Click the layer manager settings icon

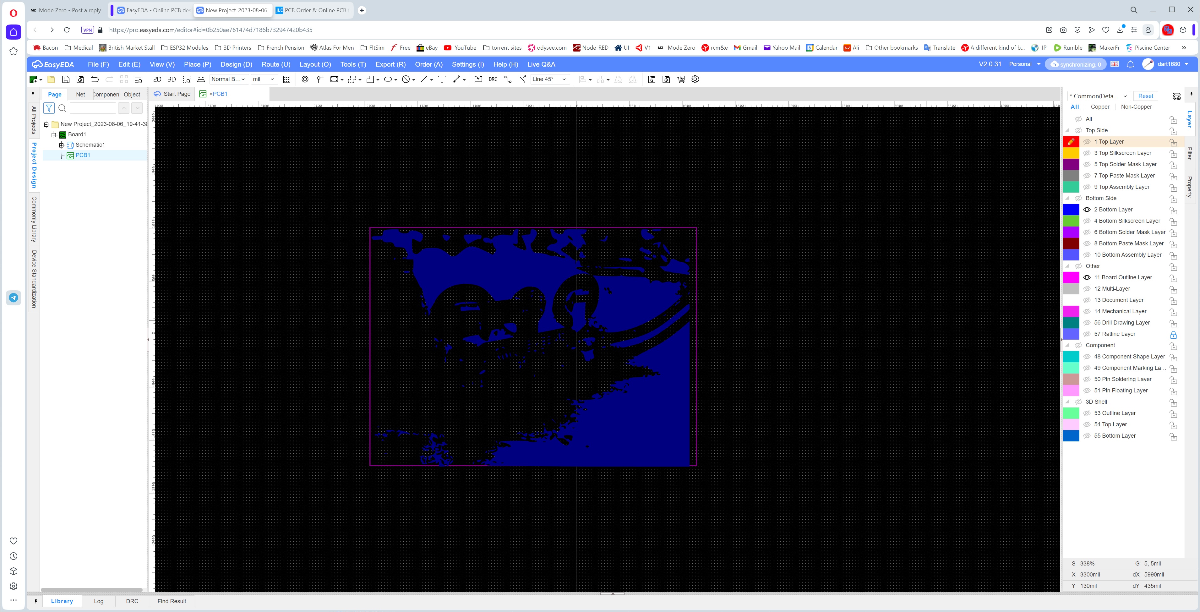coord(1177,96)
